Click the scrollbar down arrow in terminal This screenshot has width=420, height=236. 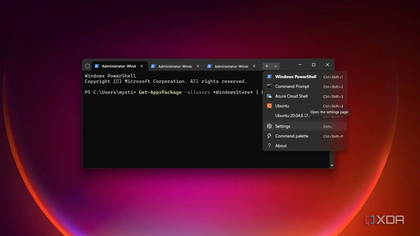pyautogui.click(x=332, y=165)
